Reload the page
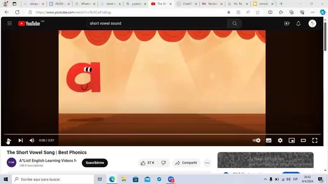 point(17,12)
